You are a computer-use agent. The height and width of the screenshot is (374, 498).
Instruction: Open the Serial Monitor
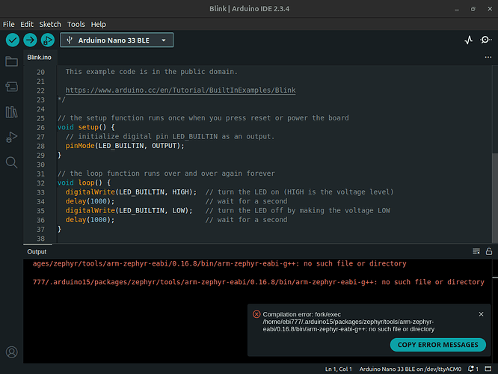[485, 40]
